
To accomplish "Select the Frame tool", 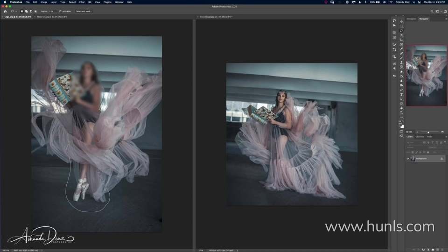I will coord(401,44).
